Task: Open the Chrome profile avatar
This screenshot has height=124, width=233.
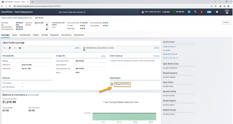Action: pyautogui.click(x=228, y=6)
